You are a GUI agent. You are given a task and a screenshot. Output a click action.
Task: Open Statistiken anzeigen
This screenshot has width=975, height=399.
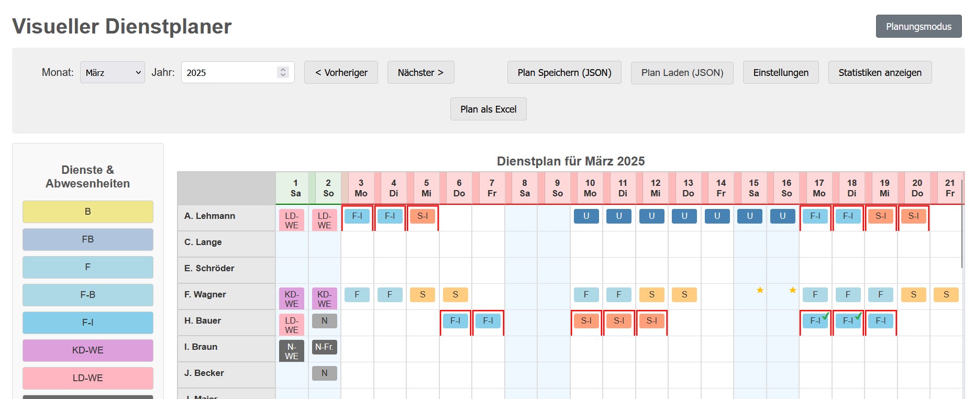pos(880,73)
